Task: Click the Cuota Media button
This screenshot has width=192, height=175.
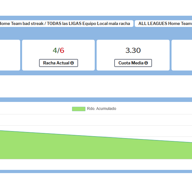Action: click(133, 63)
